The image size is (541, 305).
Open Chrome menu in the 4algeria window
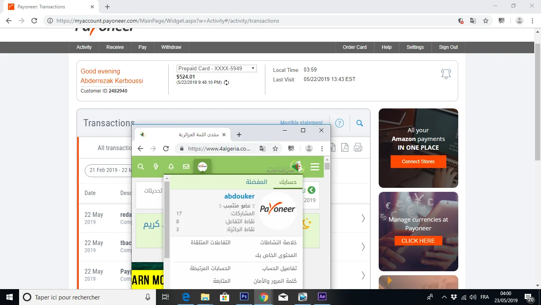pyautogui.click(x=322, y=149)
